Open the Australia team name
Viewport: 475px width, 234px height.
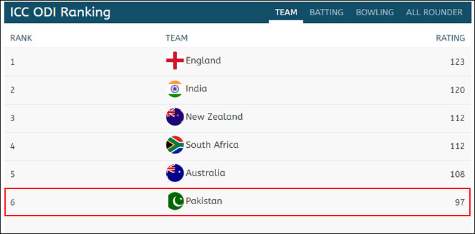205,173
